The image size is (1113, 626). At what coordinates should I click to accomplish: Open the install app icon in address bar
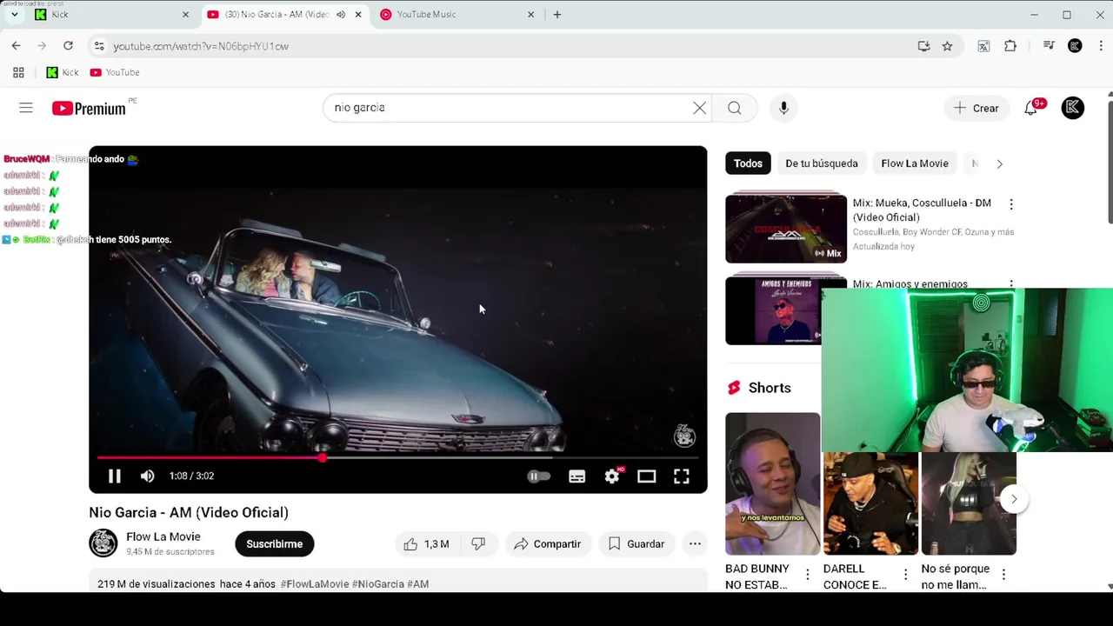coord(923,46)
